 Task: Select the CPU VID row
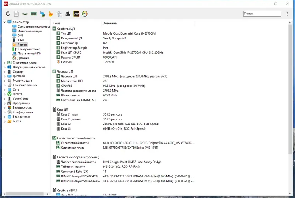pyautogui.click(x=124, y=62)
